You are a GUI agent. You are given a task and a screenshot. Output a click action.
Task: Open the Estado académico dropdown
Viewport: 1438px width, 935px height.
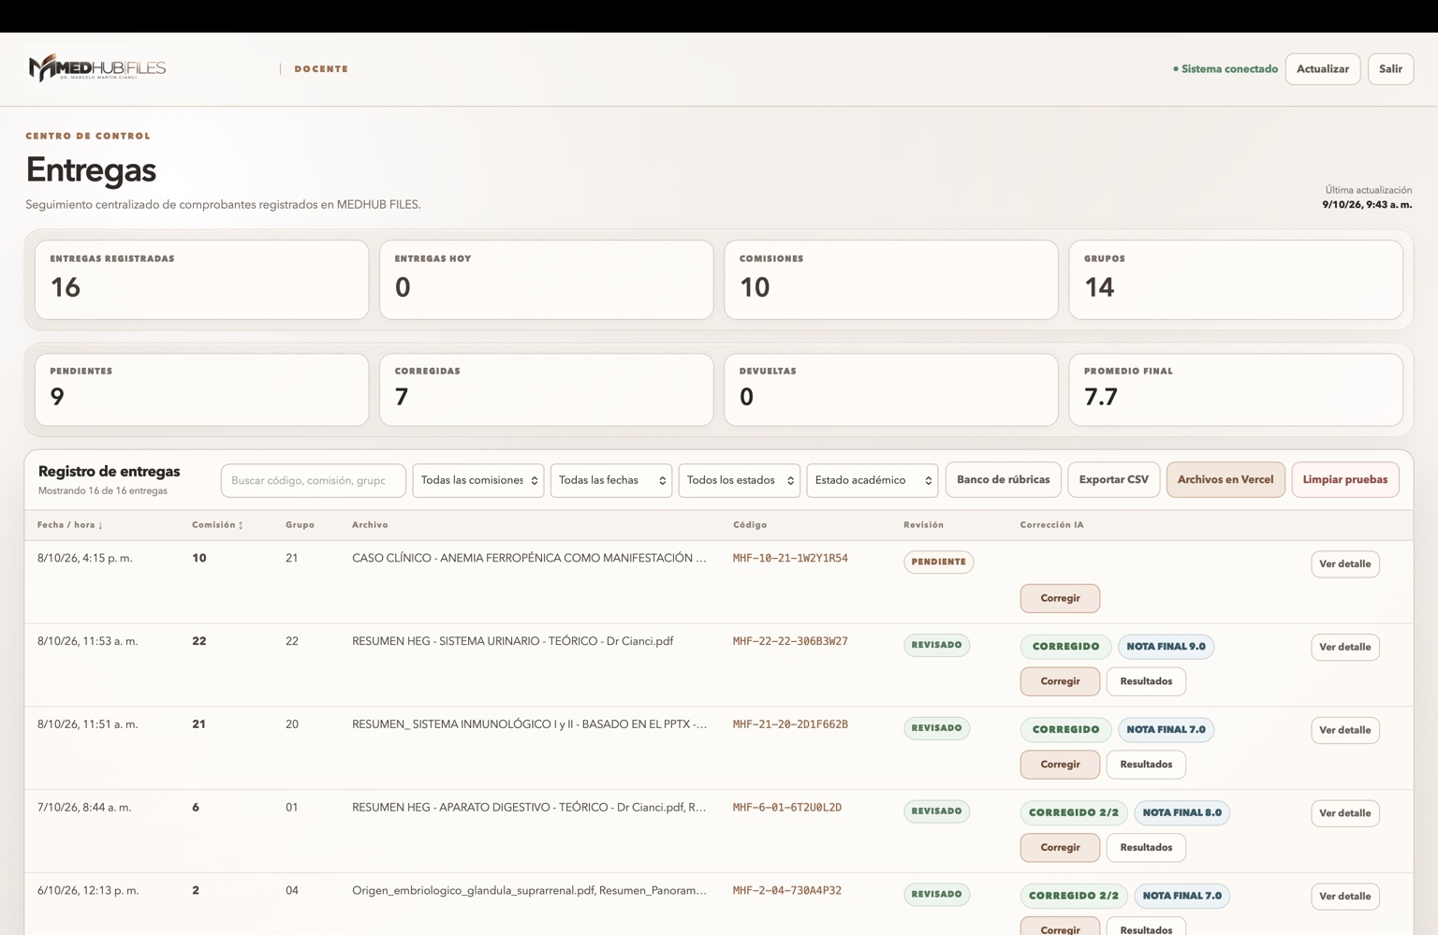873,480
